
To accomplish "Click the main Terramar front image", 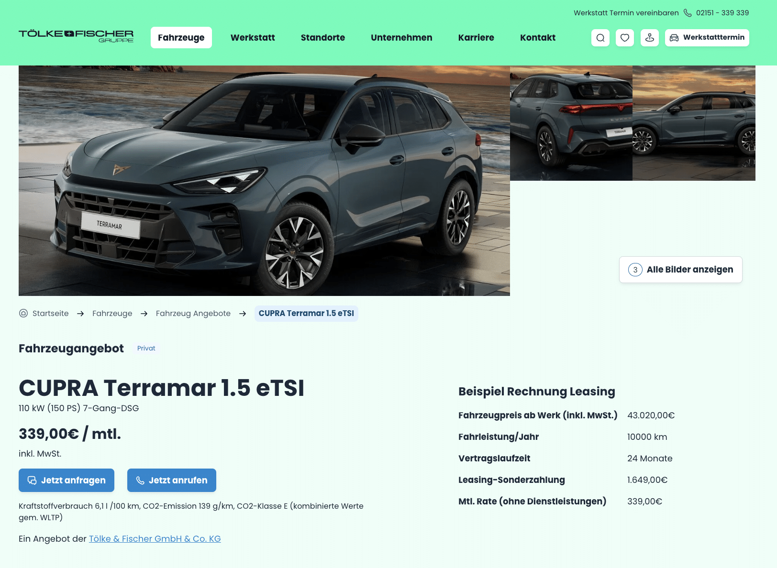I will click(264, 181).
